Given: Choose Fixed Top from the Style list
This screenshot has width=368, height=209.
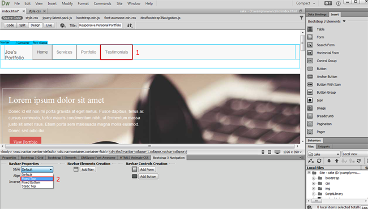Looking at the screenshot, I should tap(37, 179).
